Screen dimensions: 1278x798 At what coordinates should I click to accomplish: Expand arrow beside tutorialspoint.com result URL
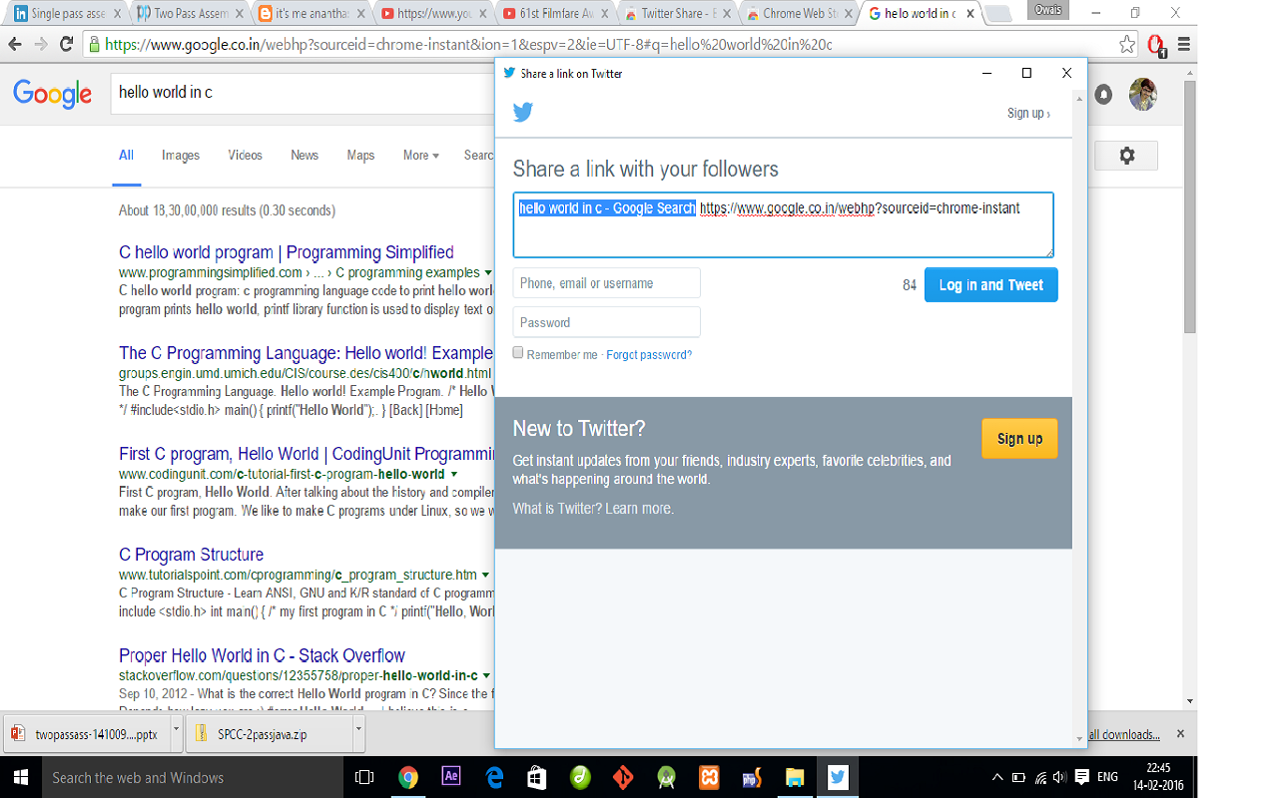(x=486, y=575)
